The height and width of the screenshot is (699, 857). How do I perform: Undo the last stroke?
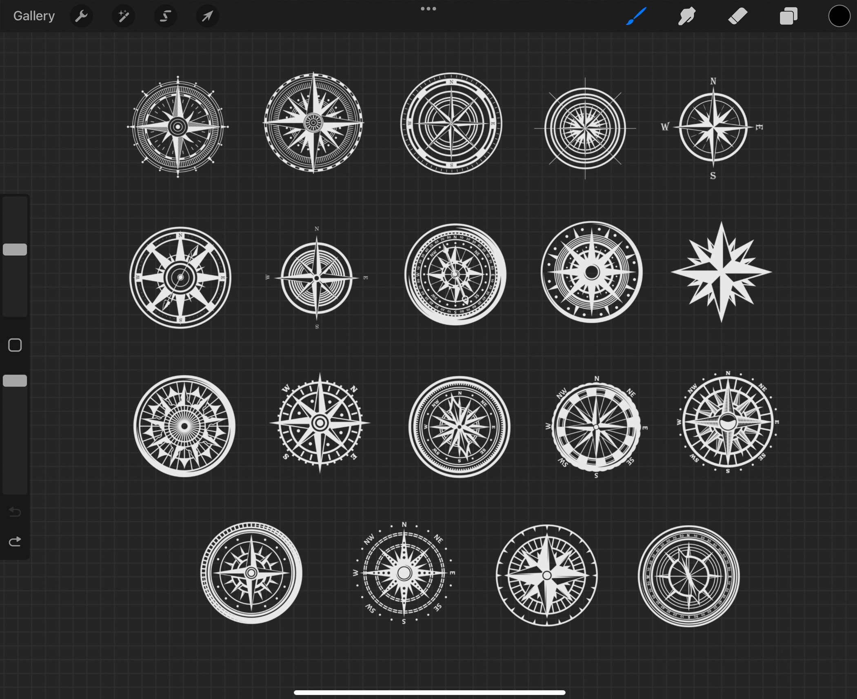(15, 513)
